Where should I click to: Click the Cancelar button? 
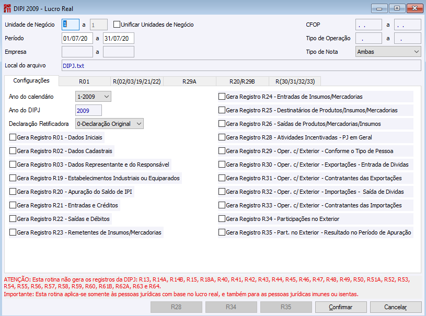[396, 307]
